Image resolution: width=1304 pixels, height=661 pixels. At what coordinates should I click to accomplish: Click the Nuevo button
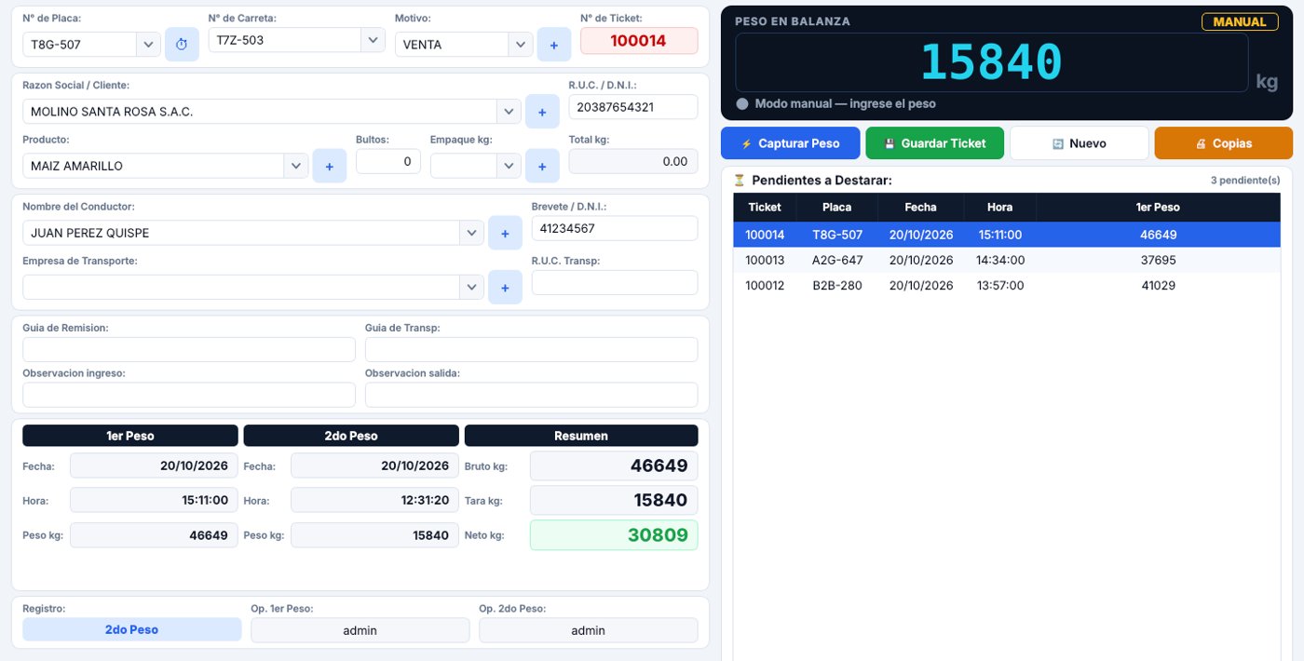point(1080,143)
